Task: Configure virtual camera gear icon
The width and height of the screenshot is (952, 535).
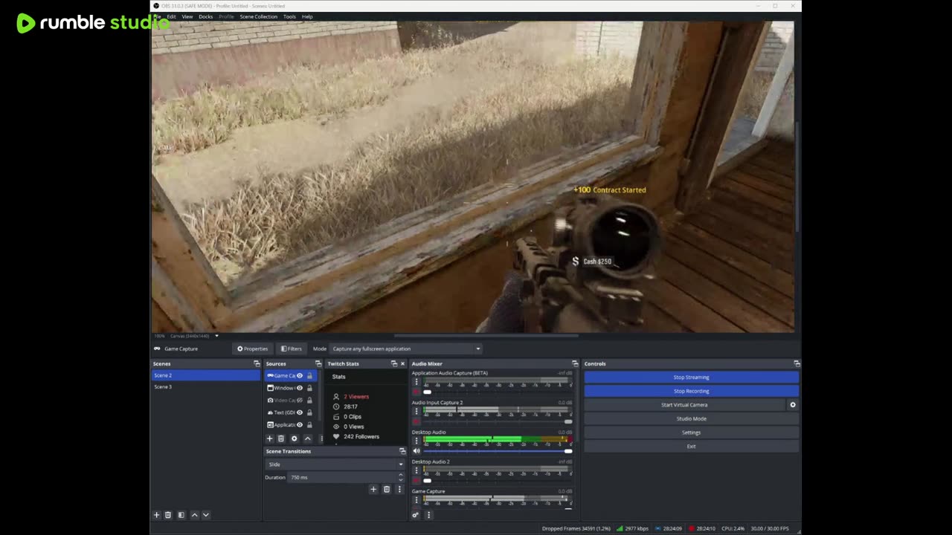Action: pos(792,405)
